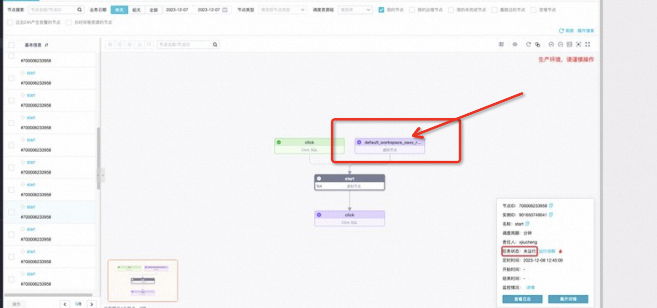Click the refresh icon next to 刷新
The width and height of the screenshot is (657, 308).
pyautogui.click(x=561, y=31)
